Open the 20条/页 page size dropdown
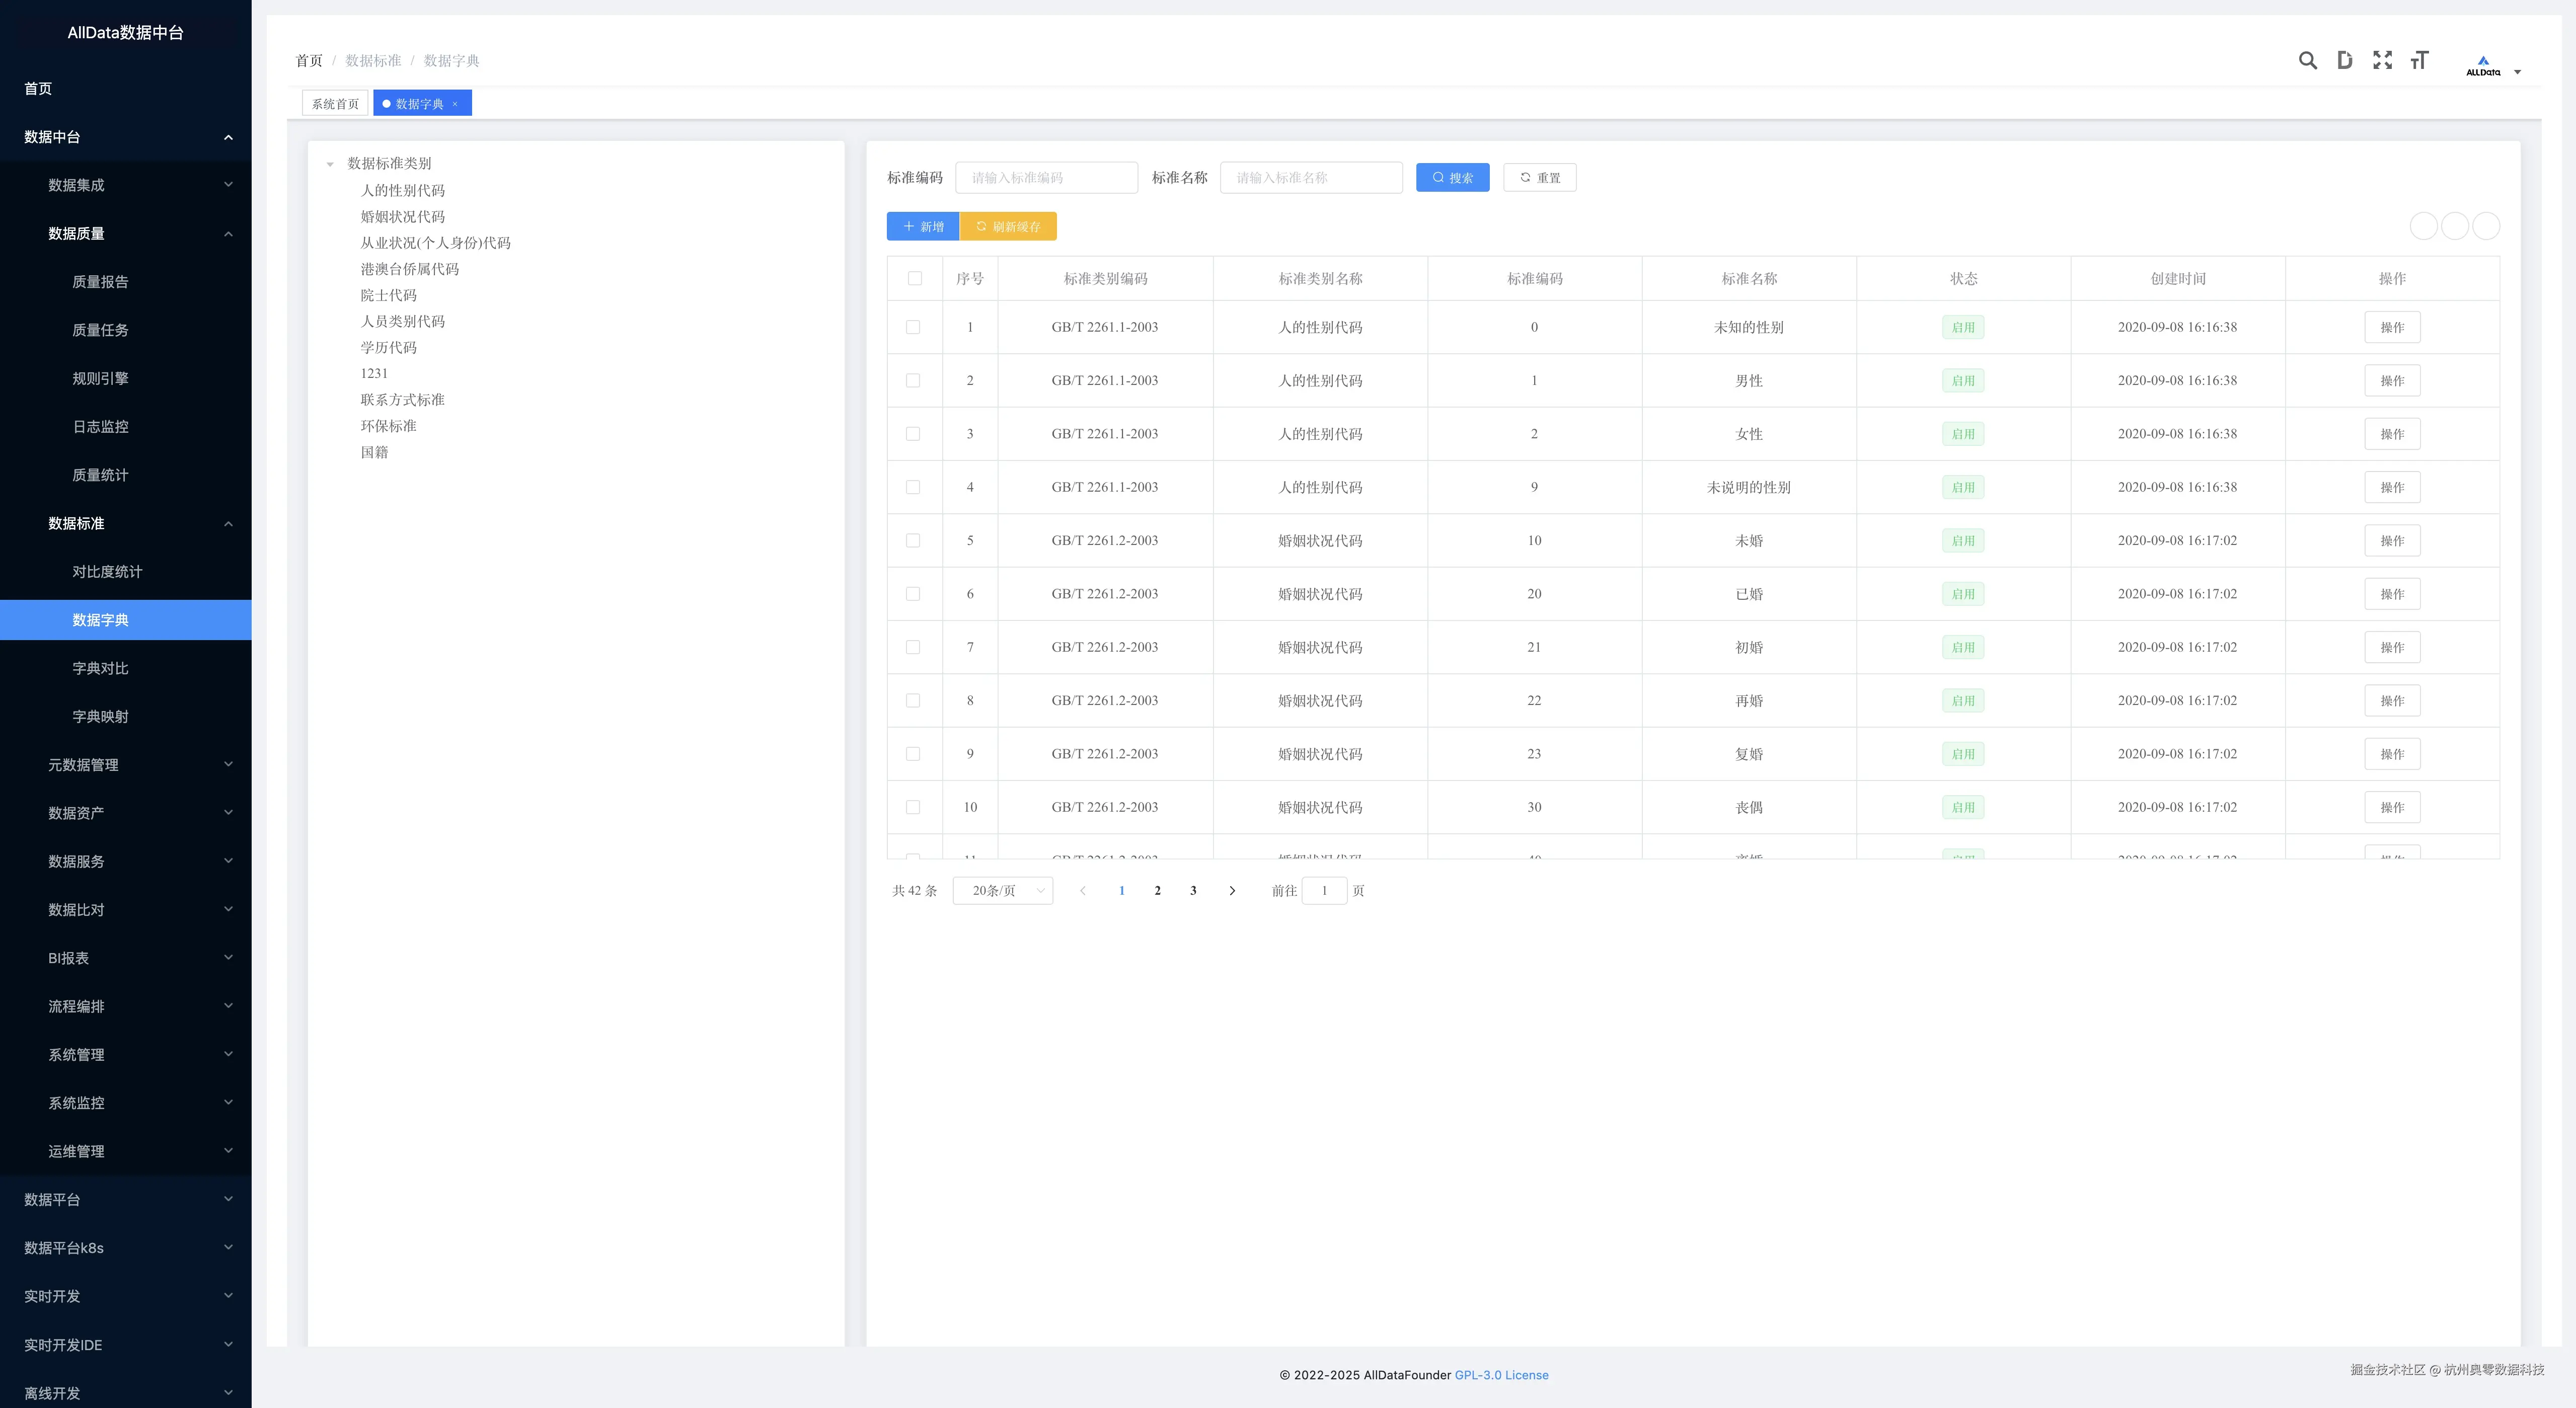 click(x=1002, y=891)
